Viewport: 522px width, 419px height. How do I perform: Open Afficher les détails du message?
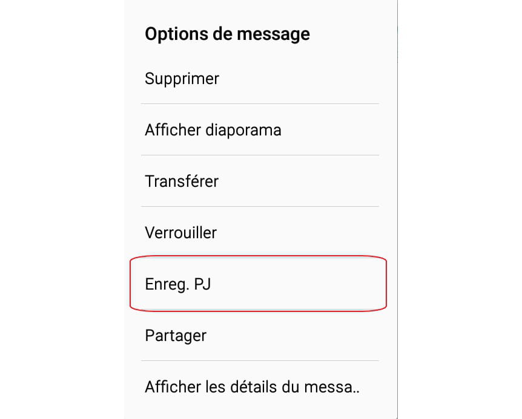(x=253, y=387)
